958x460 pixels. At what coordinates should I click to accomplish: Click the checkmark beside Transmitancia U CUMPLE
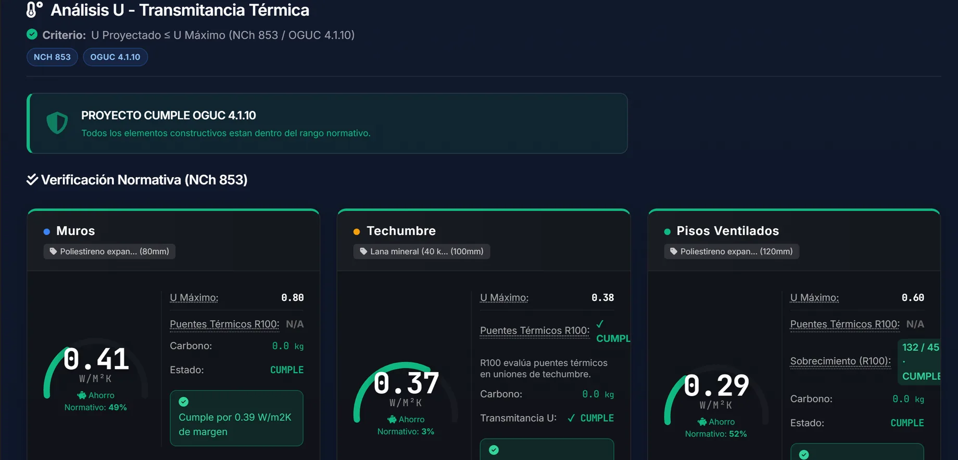click(571, 418)
